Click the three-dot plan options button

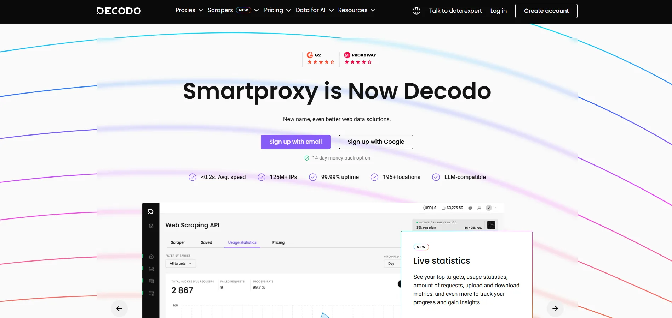(x=491, y=225)
